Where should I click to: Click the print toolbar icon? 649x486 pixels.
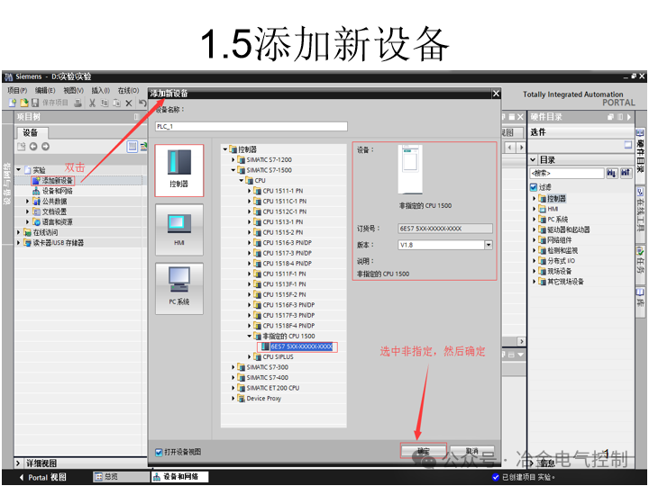(78, 103)
